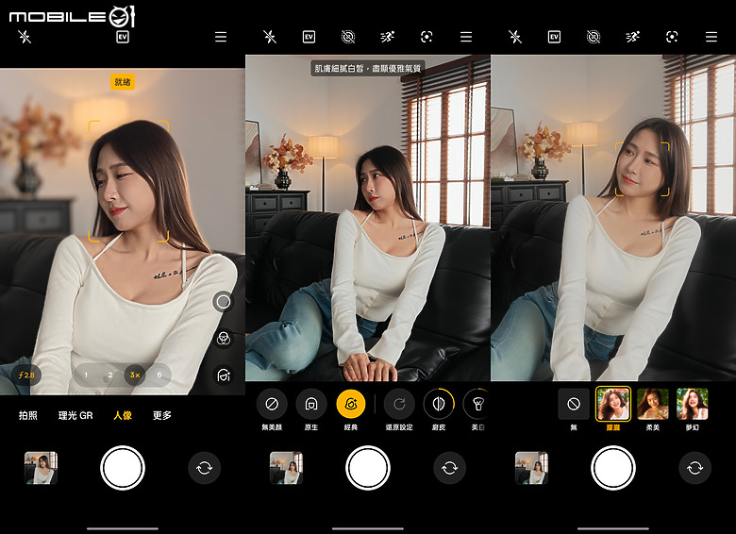Tap the circle bokeh icon on left viewfinder
The width and height of the screenshot is (736, 534).
click(224, 302)
